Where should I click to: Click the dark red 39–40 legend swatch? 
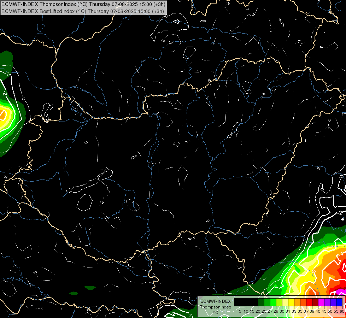[315, 302]
